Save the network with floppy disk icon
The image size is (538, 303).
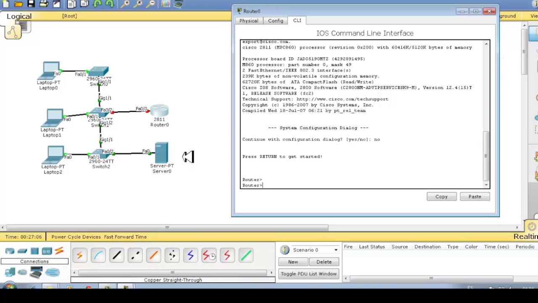coord(31,4)
